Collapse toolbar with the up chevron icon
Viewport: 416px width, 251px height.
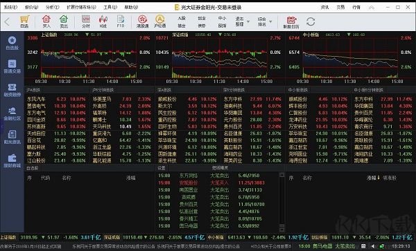[x=372, y=8]
